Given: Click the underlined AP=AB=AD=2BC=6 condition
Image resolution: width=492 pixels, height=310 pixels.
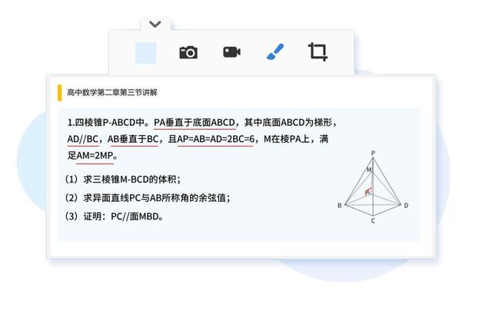Looking at the screenshot, I should [215, 139].
